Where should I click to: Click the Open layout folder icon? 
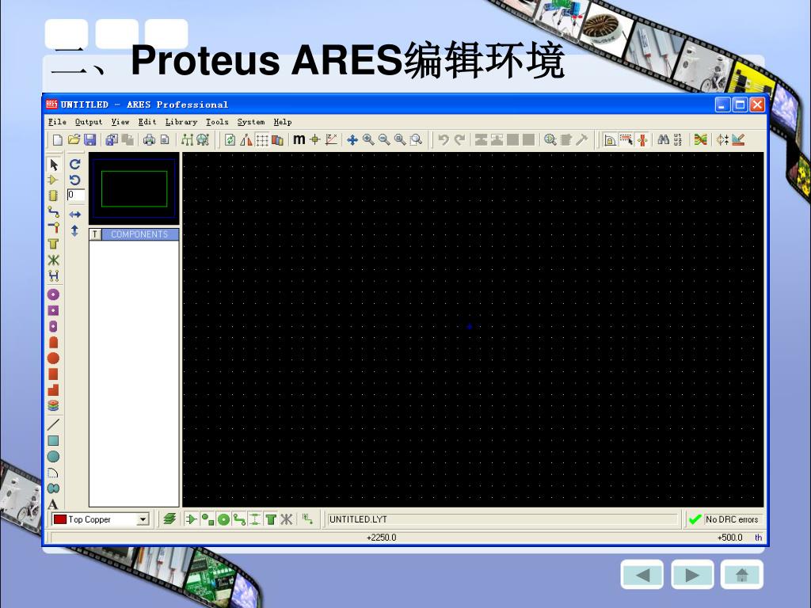[x=74, y=139]
